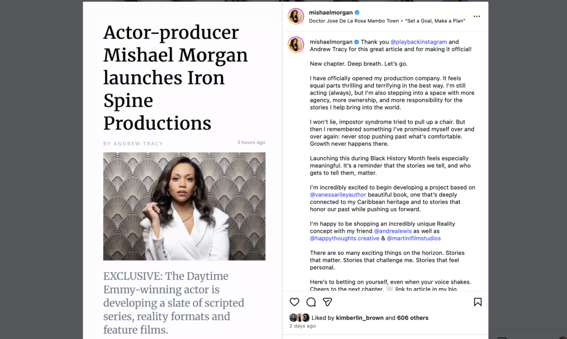Click the "2 days ago" post timestamp
The height and width of the screenshot is (339, 567).
[x=302, y=326]
